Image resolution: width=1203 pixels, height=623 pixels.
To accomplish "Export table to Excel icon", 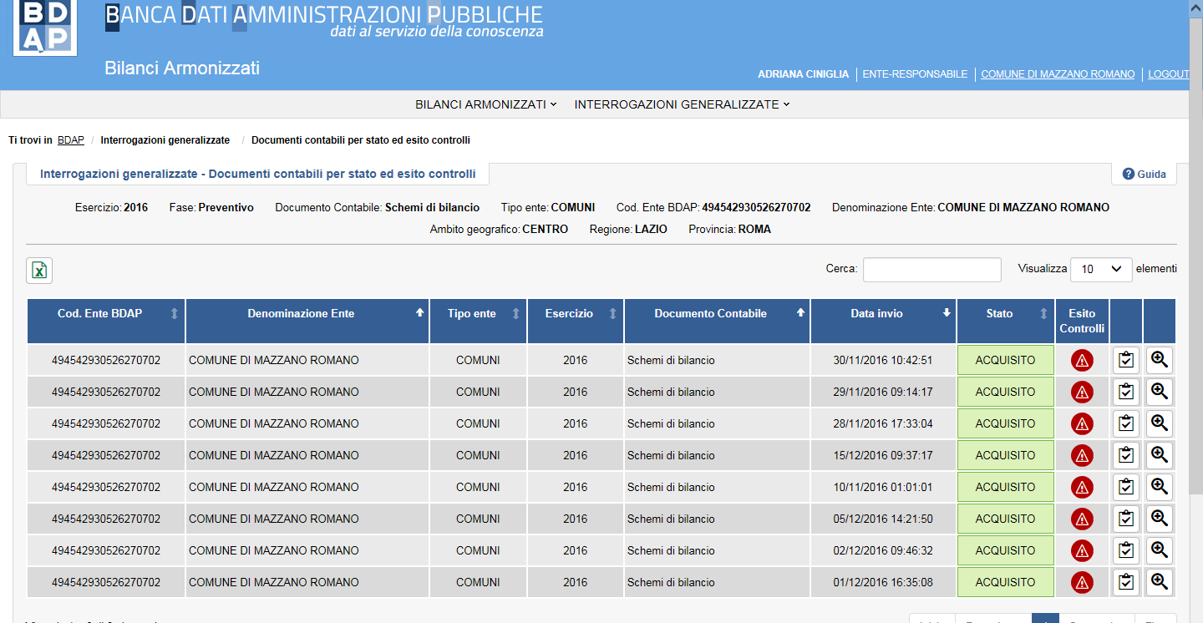I will (x=39, y=271).
